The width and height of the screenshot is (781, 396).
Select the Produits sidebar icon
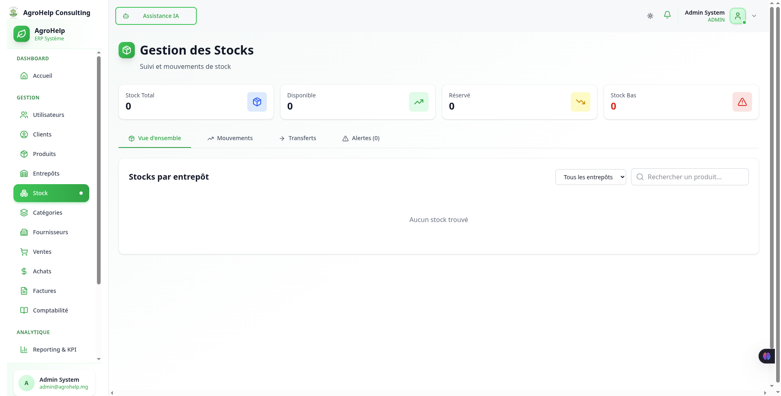tap(24, 154)
